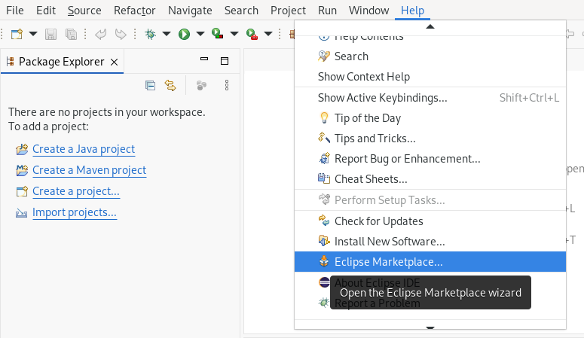Viewport: 584px width, 338px height.
Task: Open the Project menu
Action: click(x=288, y=11)
